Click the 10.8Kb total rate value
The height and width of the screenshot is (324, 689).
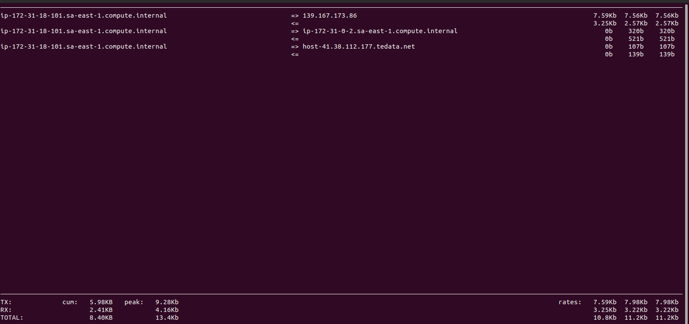click(x=605, y=318)
